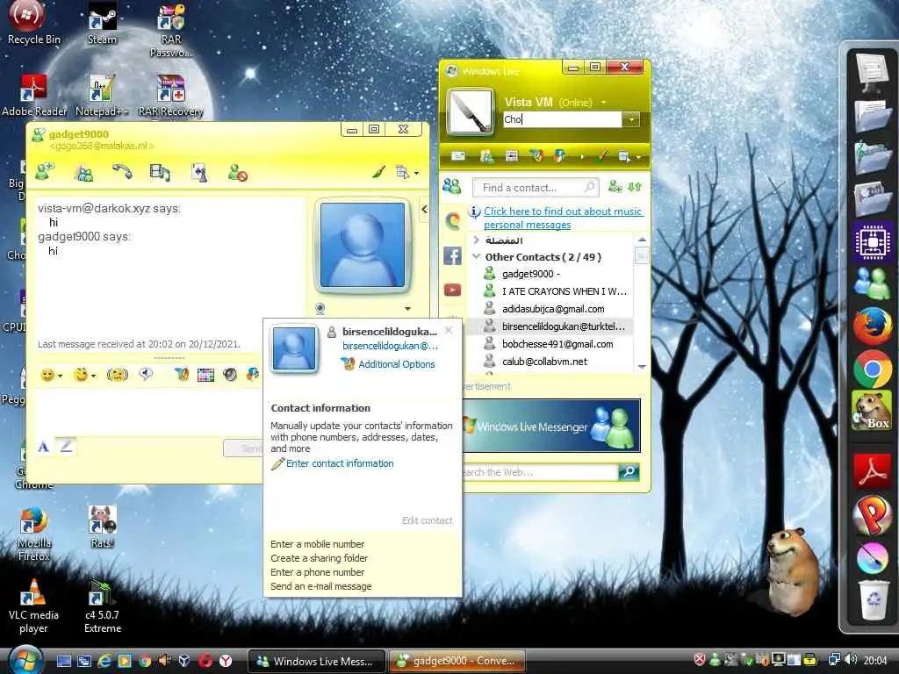Open e-mail inbox icon in Messenger toolbar
This screenshot has width=899, height=674.
458,156
